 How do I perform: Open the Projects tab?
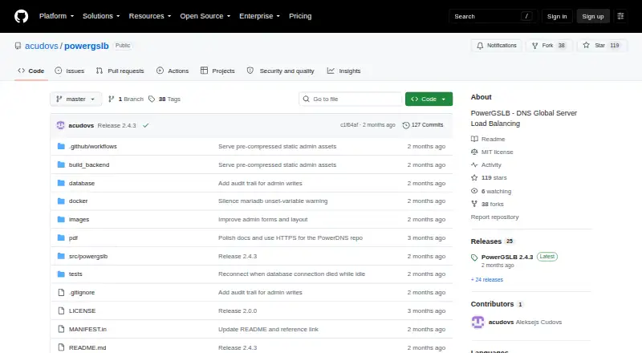point(217,71)
